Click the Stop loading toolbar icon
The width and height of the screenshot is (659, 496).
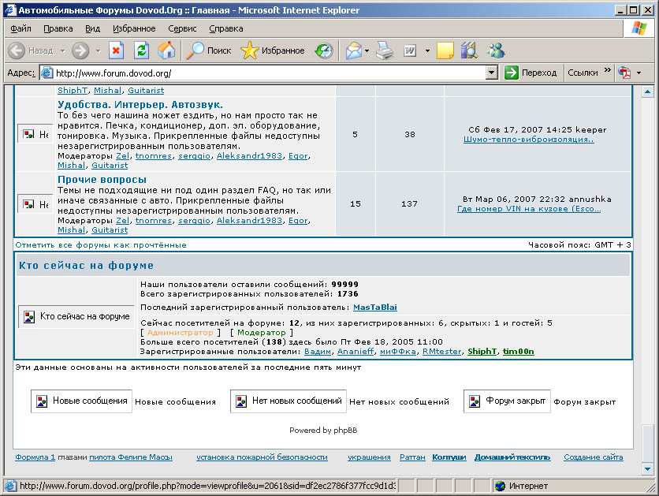click(116, 50)
